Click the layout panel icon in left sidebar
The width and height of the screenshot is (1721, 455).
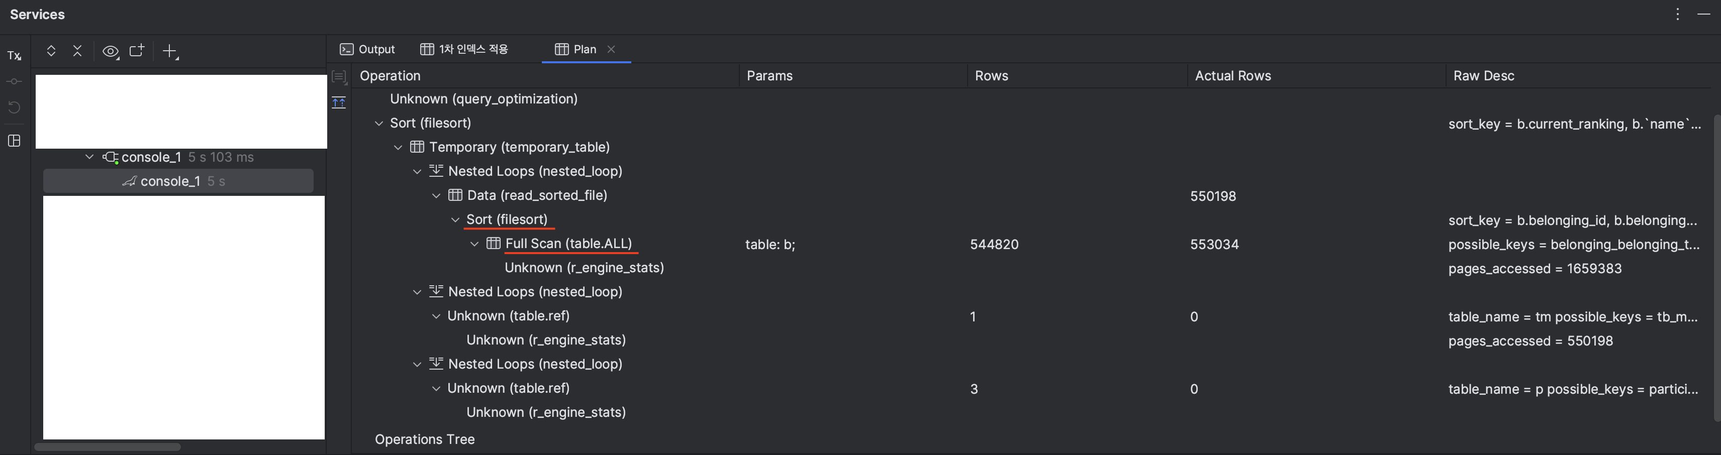click(x=14, y=141)
